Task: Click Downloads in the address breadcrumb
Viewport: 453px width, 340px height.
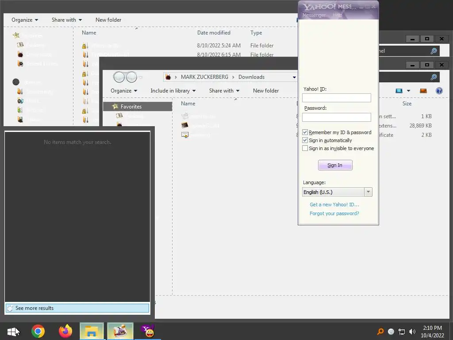Action: coord(251,77)
